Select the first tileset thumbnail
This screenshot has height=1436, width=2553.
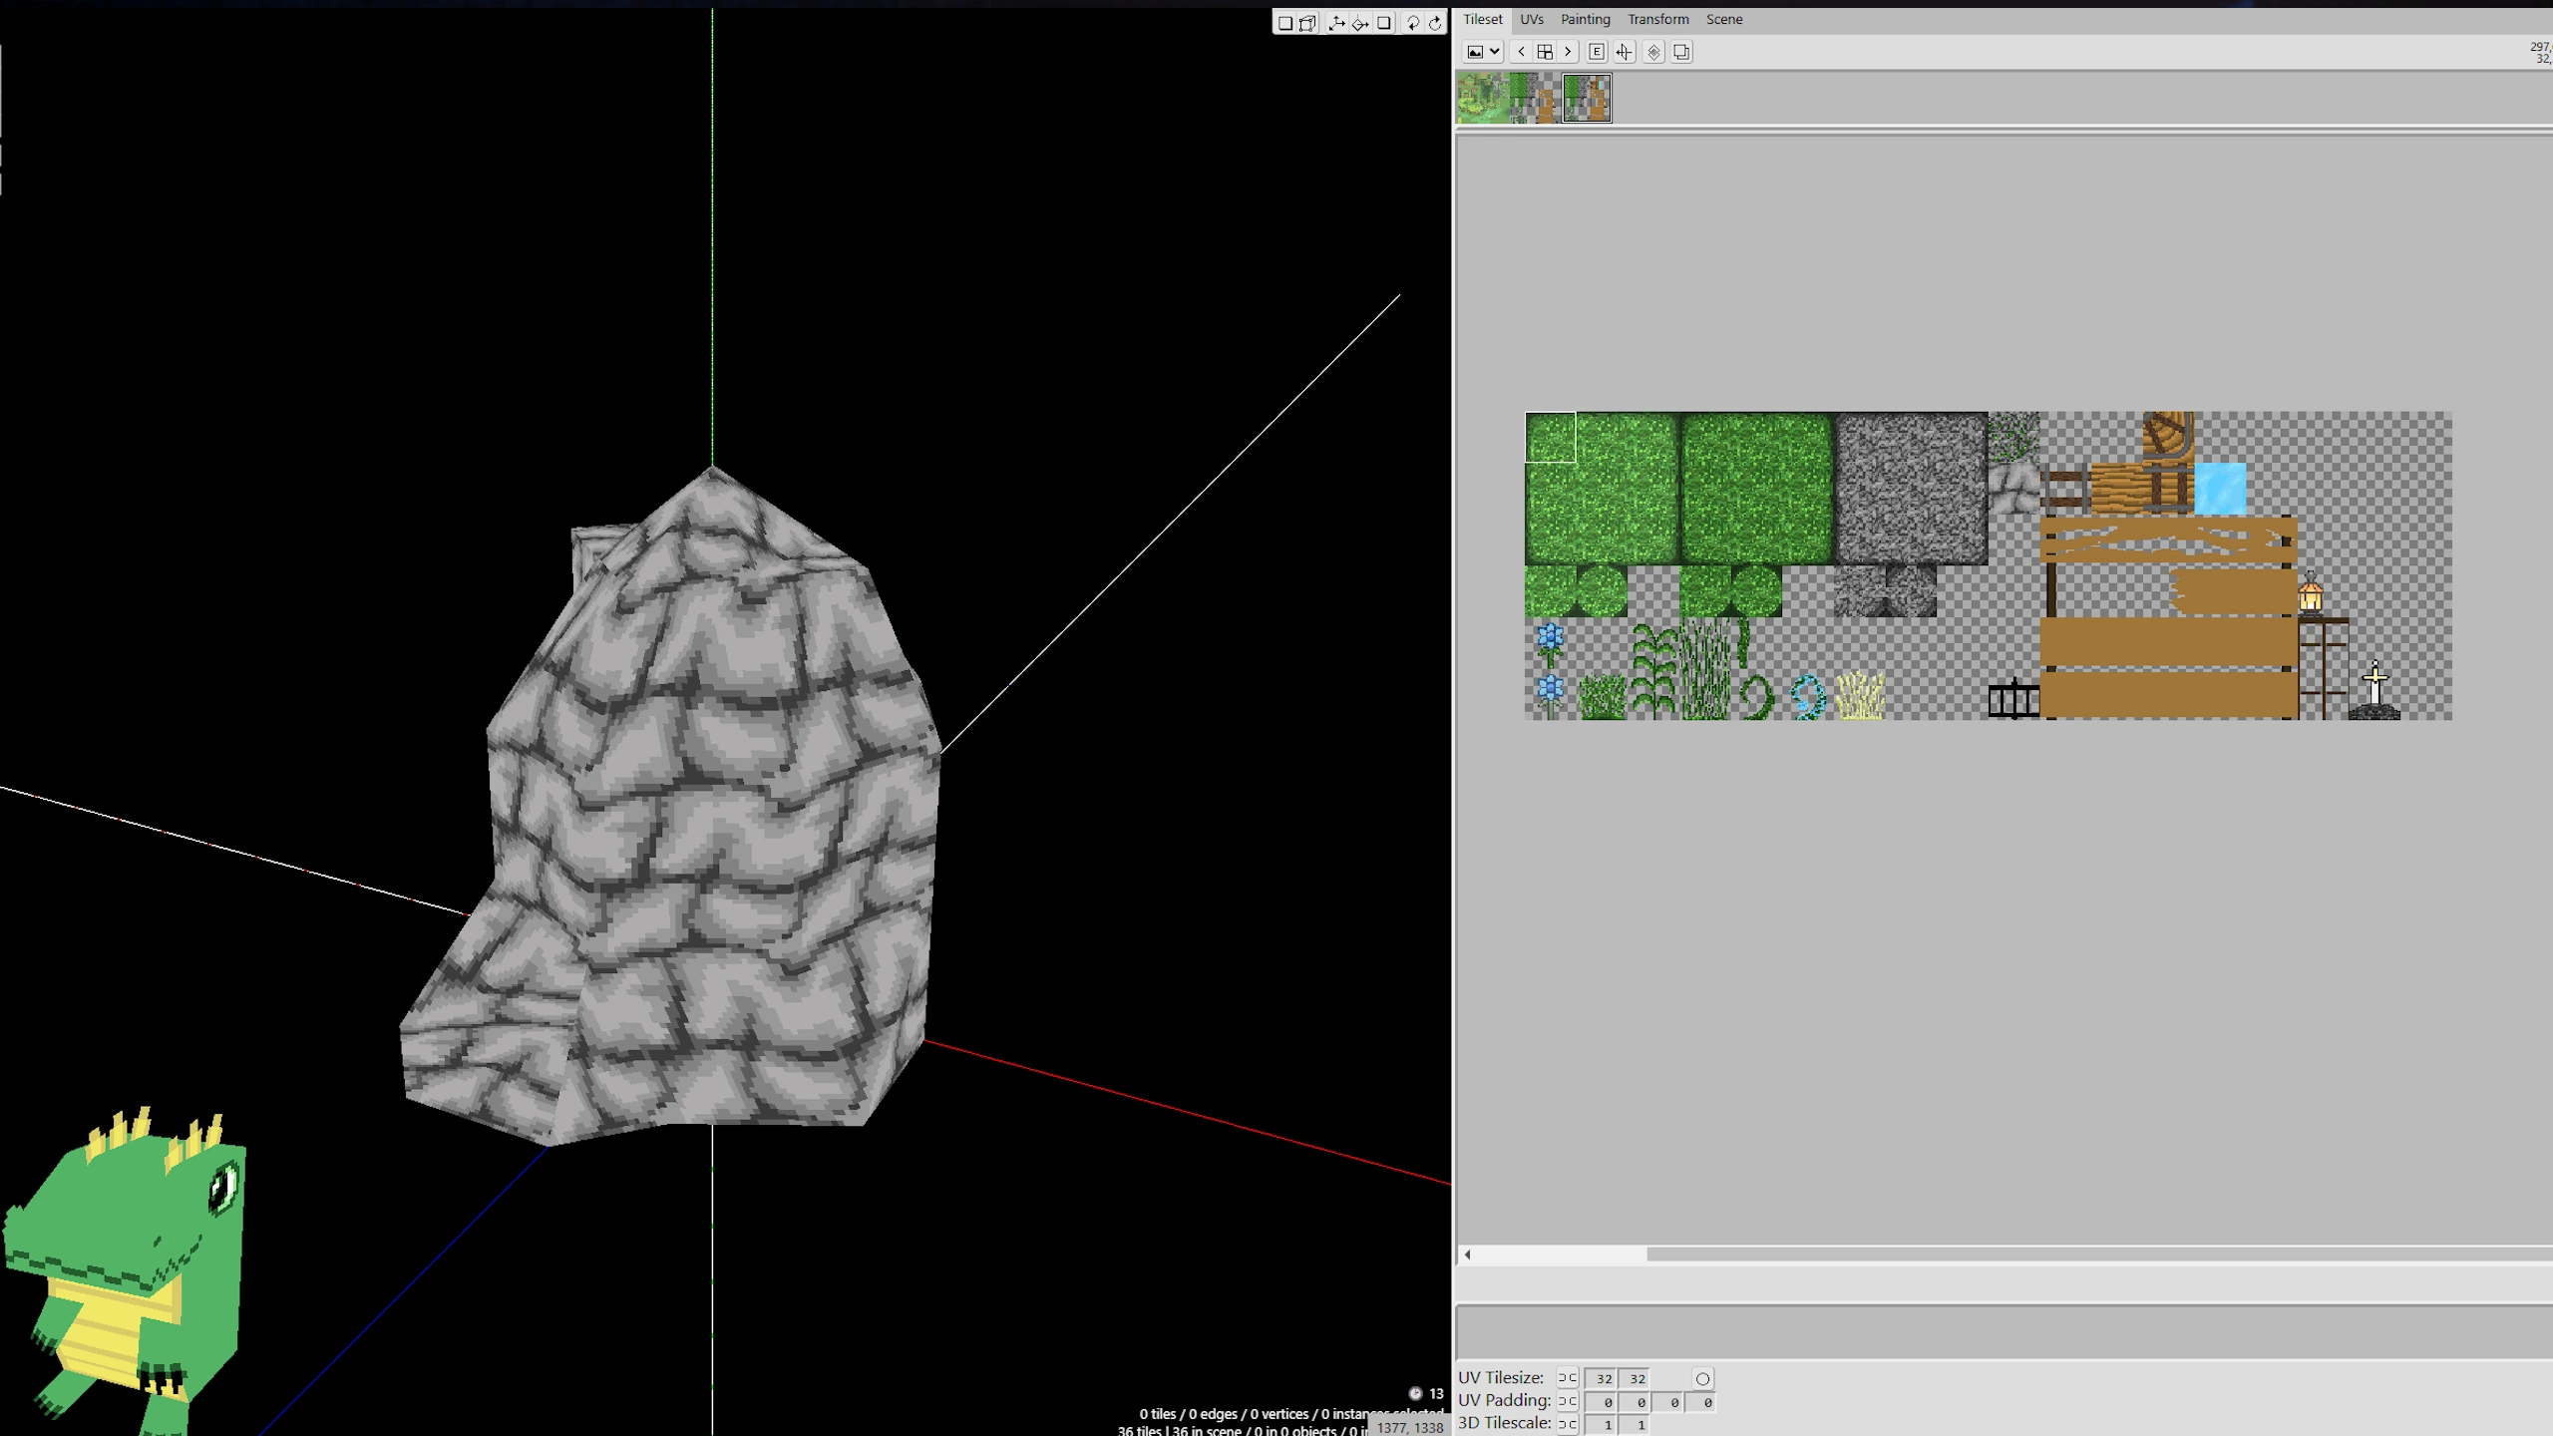tap(1482, 98)
